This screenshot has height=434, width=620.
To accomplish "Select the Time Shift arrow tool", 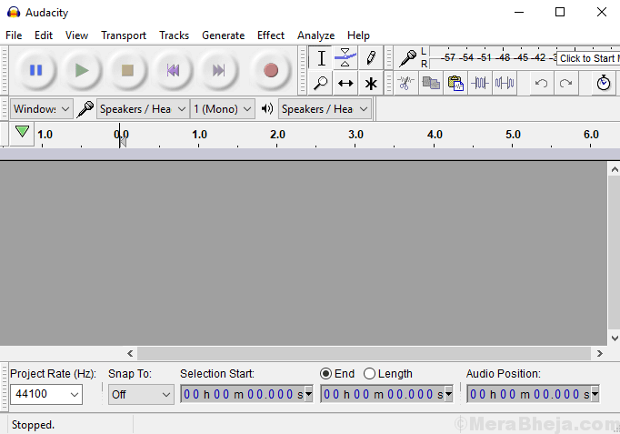I will 345,83.
